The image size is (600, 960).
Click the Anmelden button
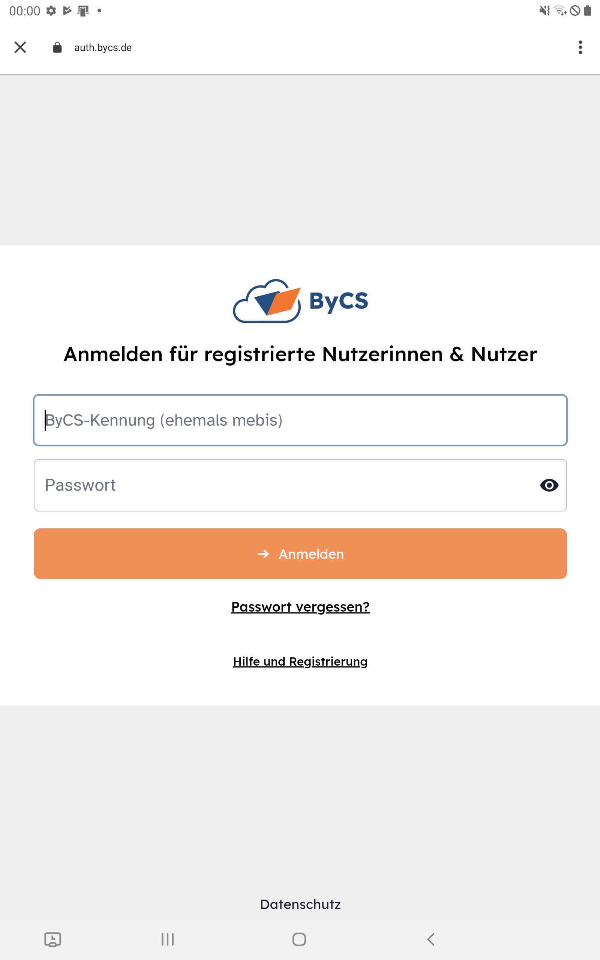coord(300,554)
